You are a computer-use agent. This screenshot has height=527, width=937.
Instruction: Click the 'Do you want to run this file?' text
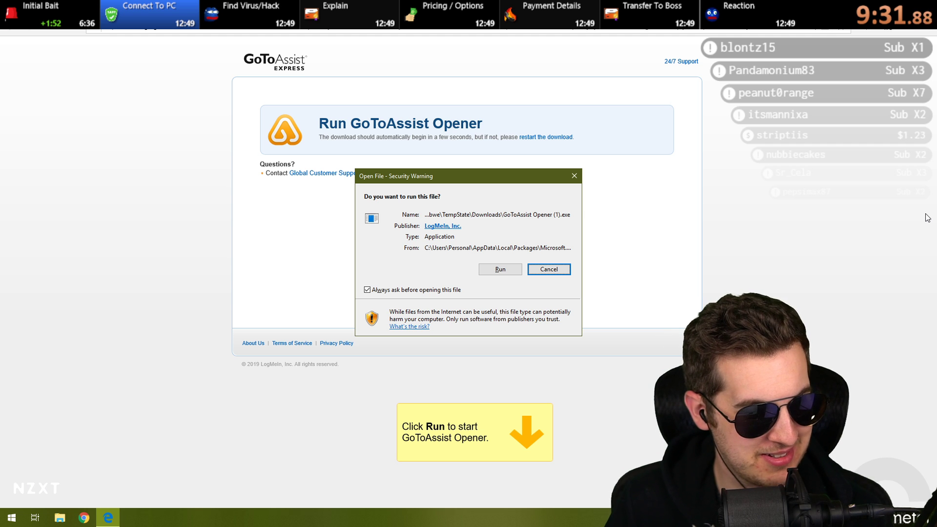coord(402,197)
